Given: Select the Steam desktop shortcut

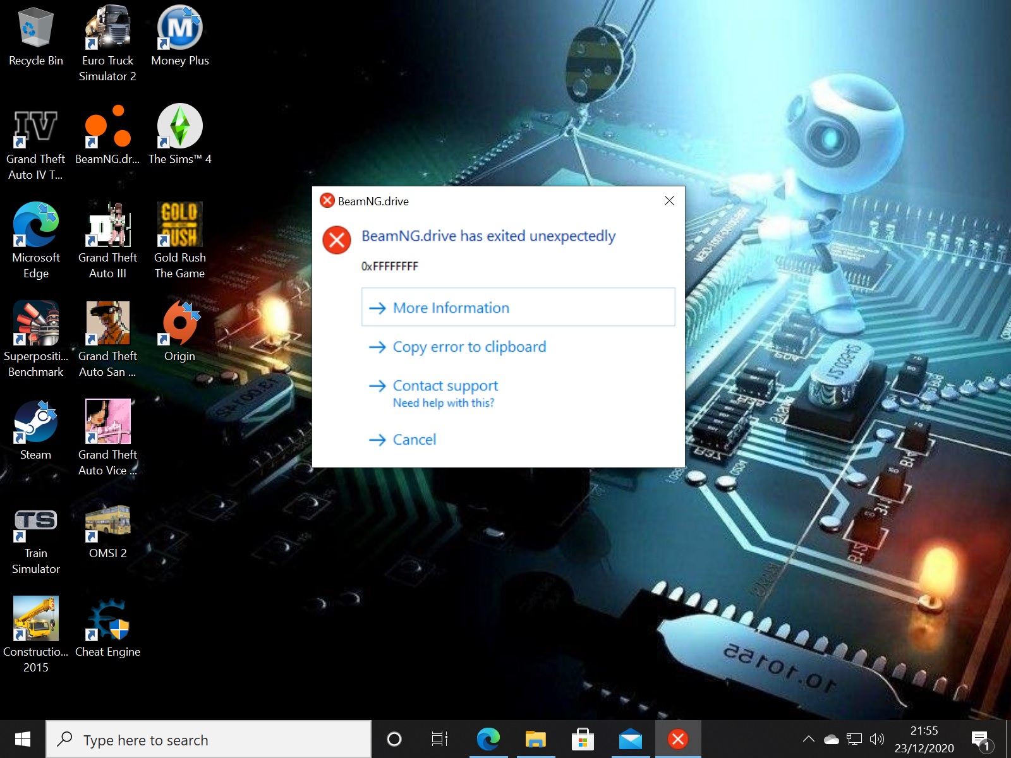Looking at the screenshot, I should 35,431.
